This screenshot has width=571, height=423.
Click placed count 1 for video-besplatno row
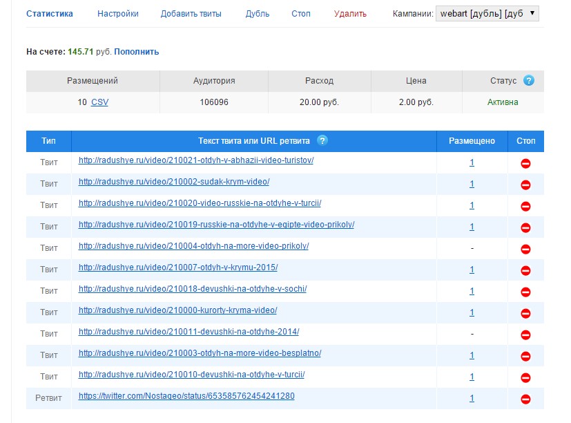[472, 355]
